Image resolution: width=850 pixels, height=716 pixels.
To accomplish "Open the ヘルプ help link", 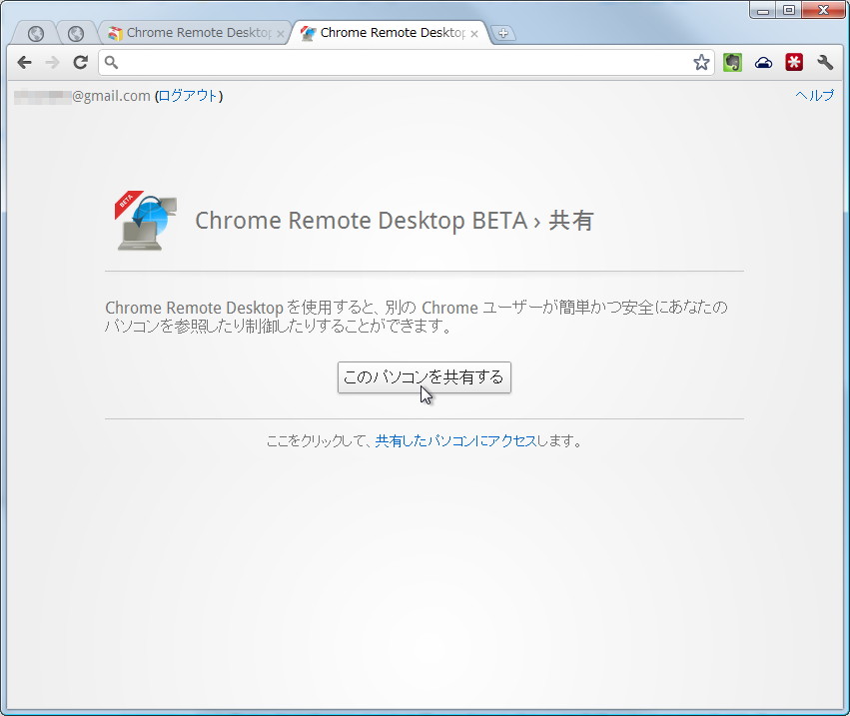I will [814, 96].
